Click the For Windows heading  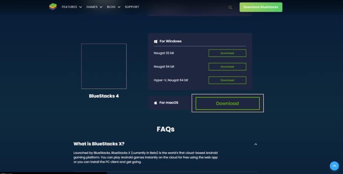click(170, 41)
